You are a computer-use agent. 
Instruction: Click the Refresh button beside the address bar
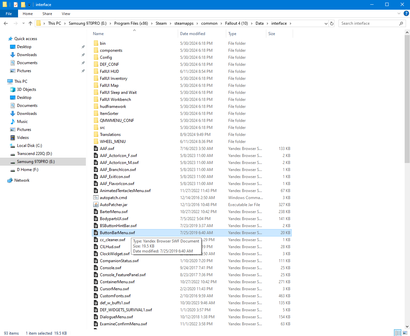[x=332, y=23]
